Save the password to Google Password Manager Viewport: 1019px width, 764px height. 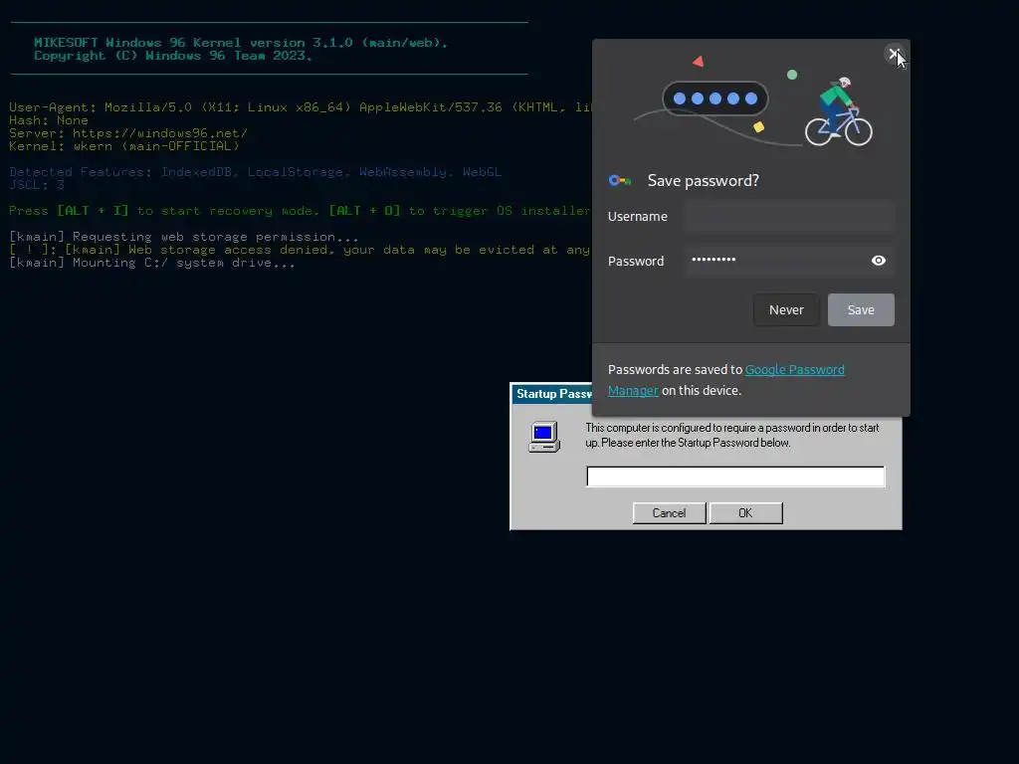pyautogui.click(x=861, y=310)
